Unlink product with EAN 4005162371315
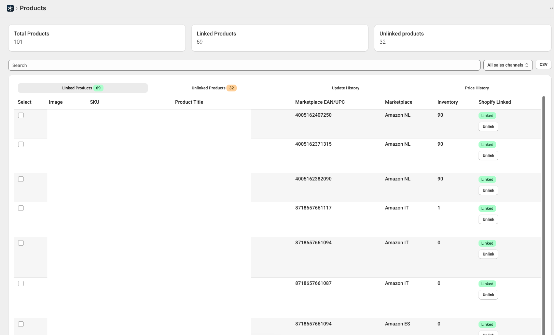554x335 pixels. [488, 156]
